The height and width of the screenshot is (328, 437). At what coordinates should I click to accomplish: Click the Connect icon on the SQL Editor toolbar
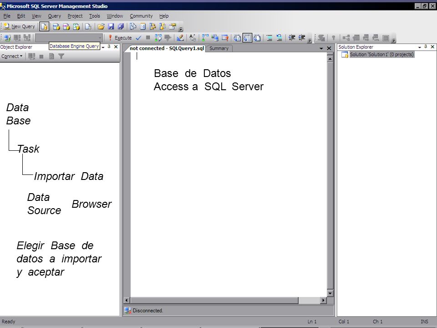point(8,38)
